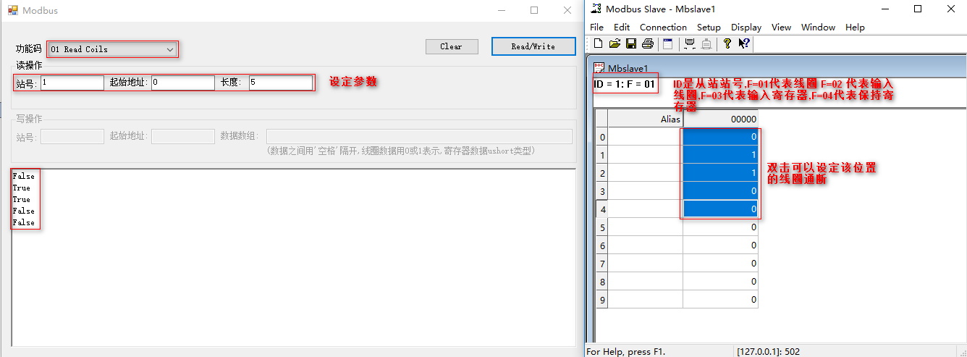
Task: Select the coil value cell in row 8
Action: (x=721, y=282)
